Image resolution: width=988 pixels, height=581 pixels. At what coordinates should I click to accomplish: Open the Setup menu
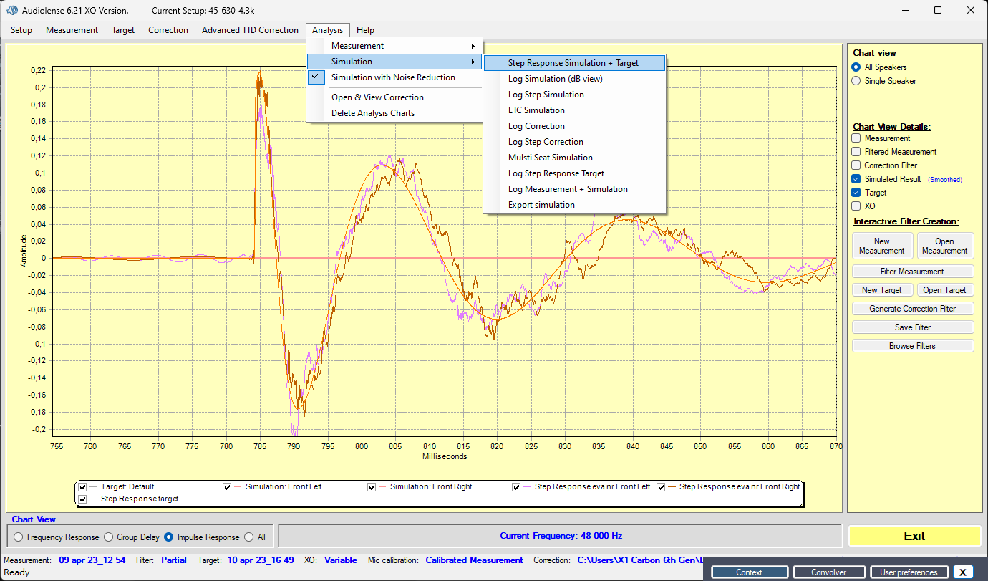21,30
